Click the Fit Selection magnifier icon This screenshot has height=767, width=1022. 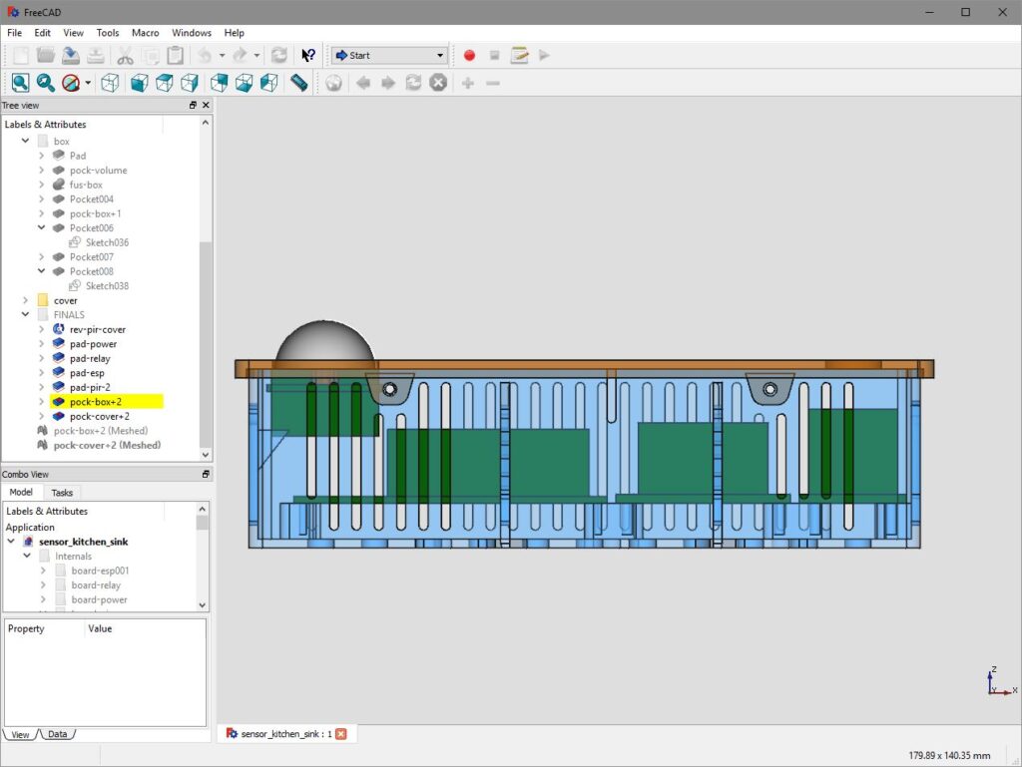pos(45,83)
